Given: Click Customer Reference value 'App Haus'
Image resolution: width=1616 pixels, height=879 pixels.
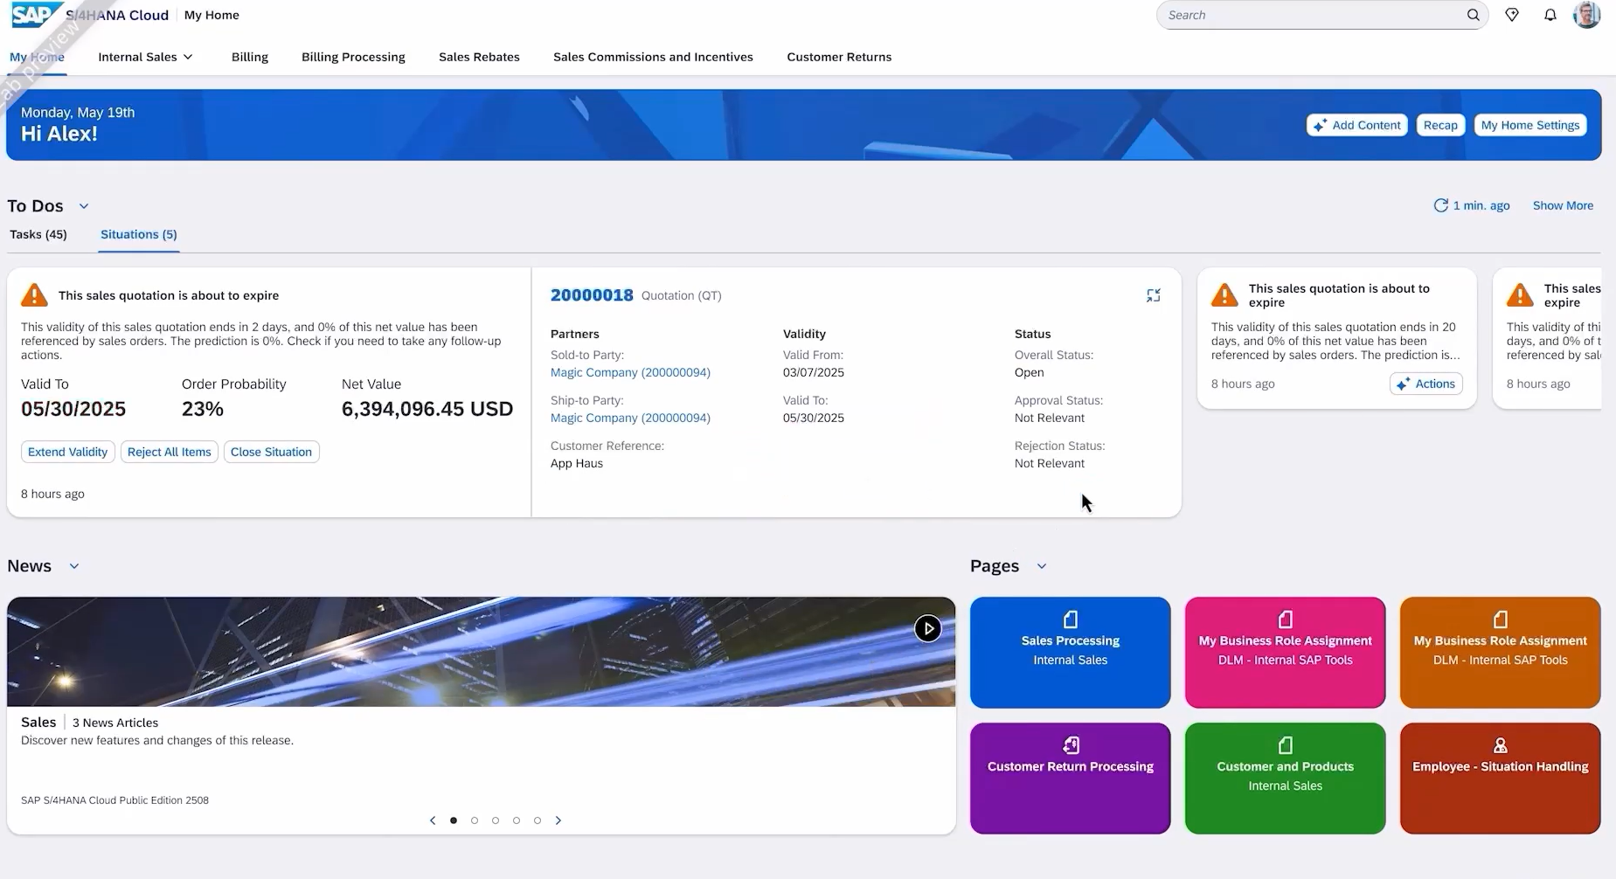Looking at the screenshot, I should point(577,463).
